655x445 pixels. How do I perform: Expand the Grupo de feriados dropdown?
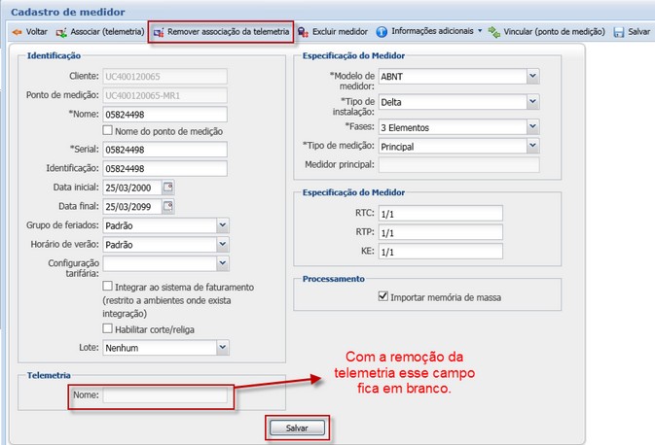click(223, 225)
